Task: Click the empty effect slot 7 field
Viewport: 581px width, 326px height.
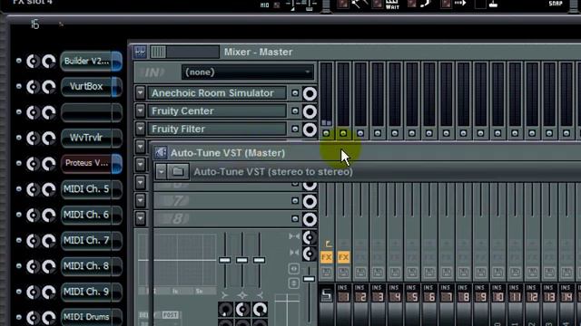Action: (221, 201)
